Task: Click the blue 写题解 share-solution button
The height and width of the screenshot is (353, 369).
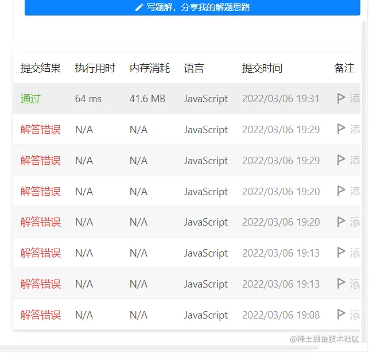Action: tap(192, 7)
